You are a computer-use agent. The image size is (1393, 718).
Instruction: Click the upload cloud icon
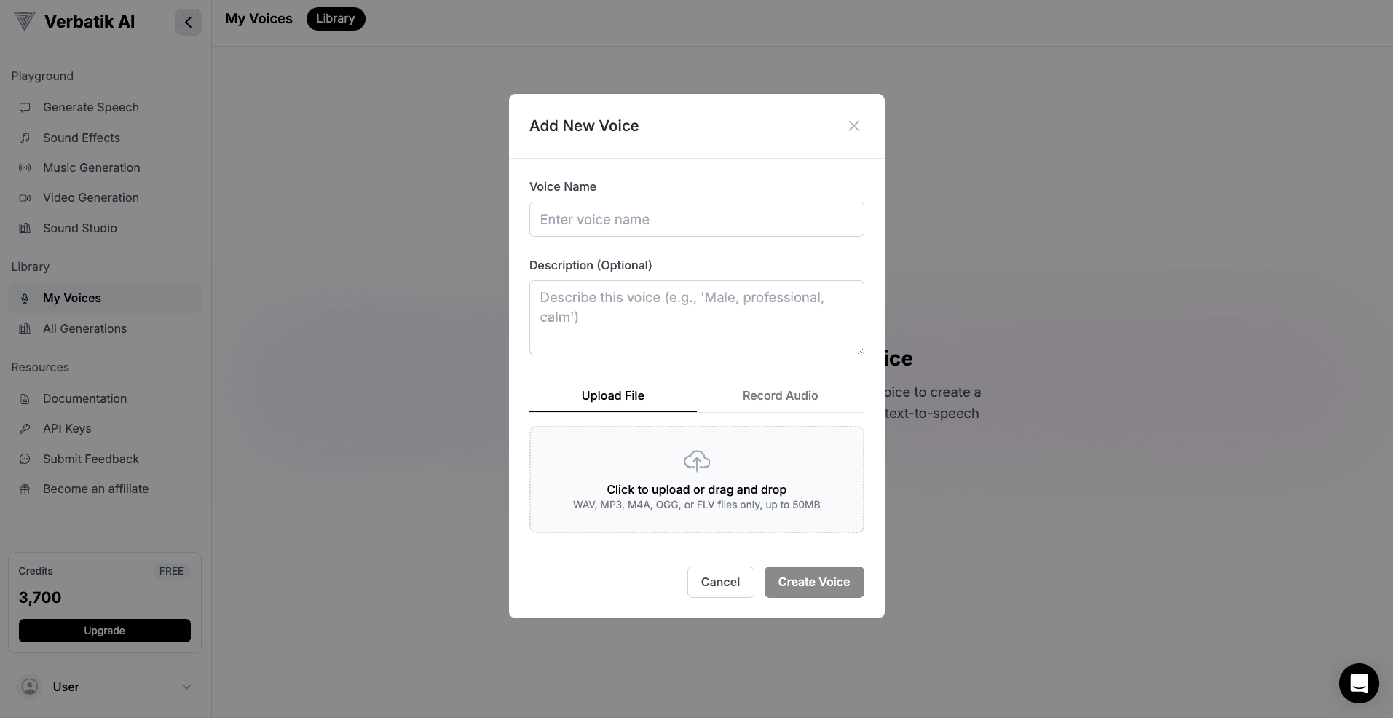click(x=696, y=461)
